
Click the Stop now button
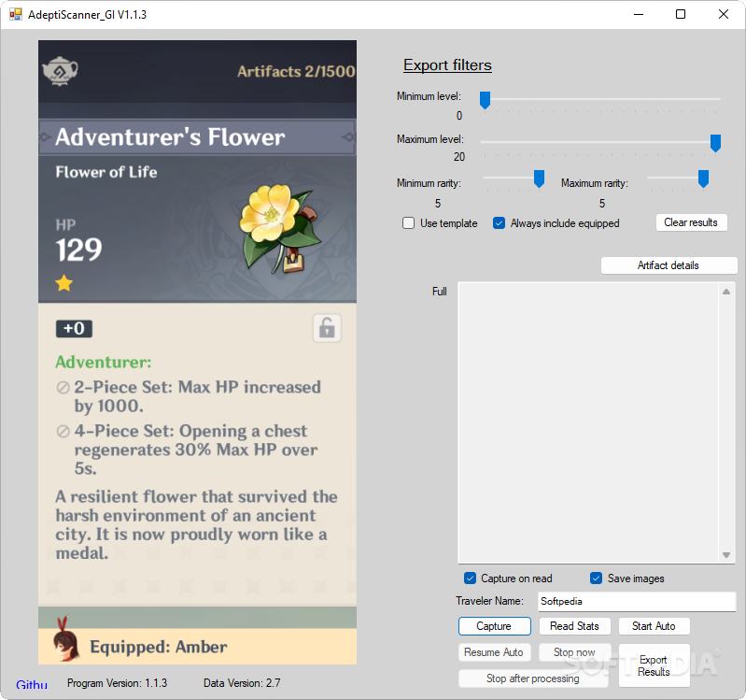(574, 652)
